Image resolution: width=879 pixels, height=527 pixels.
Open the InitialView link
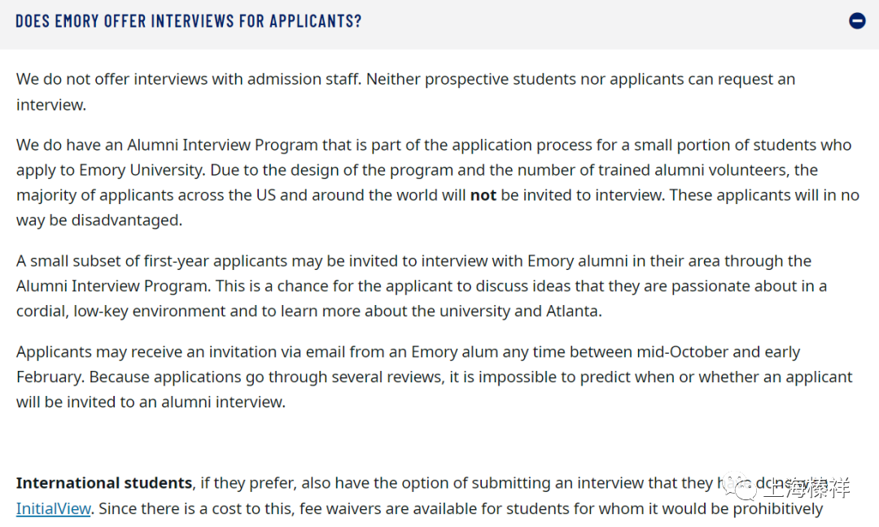(53, 508)
